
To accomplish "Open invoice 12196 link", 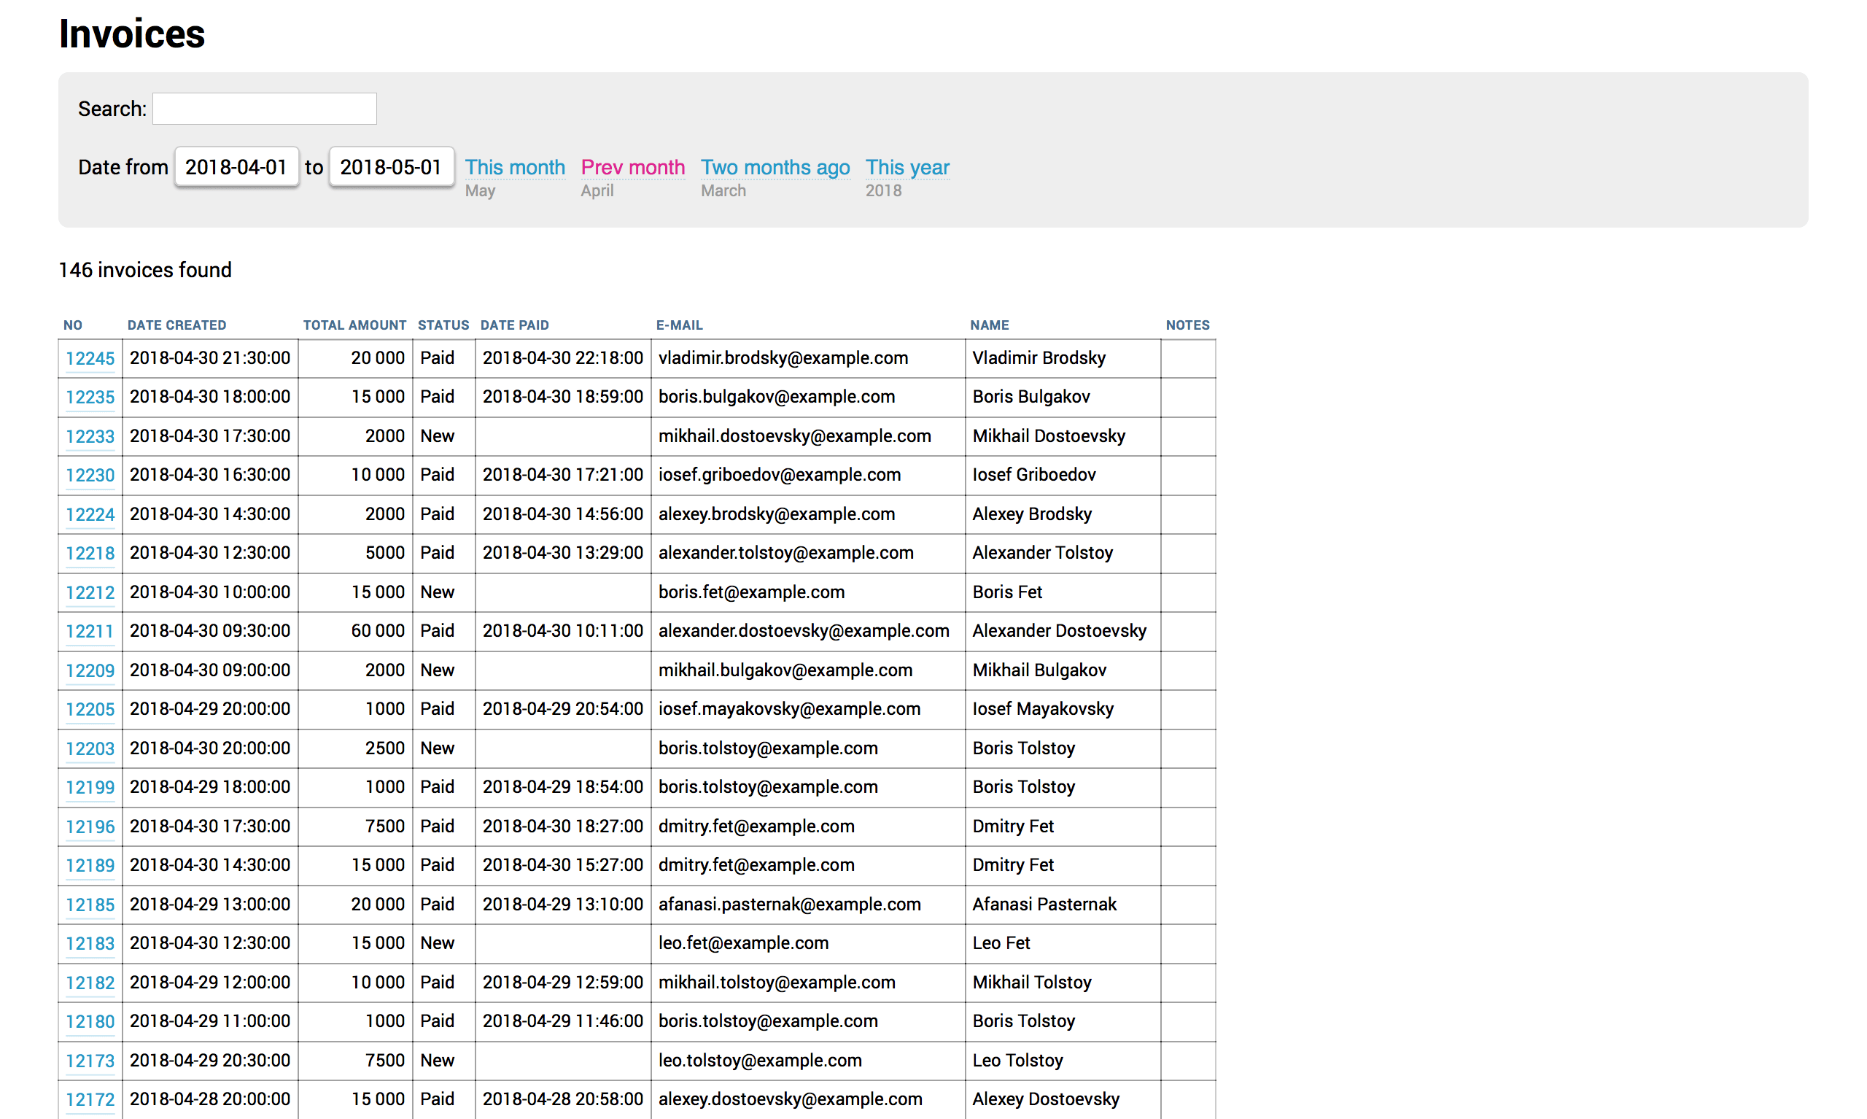I will click(90, 826).
